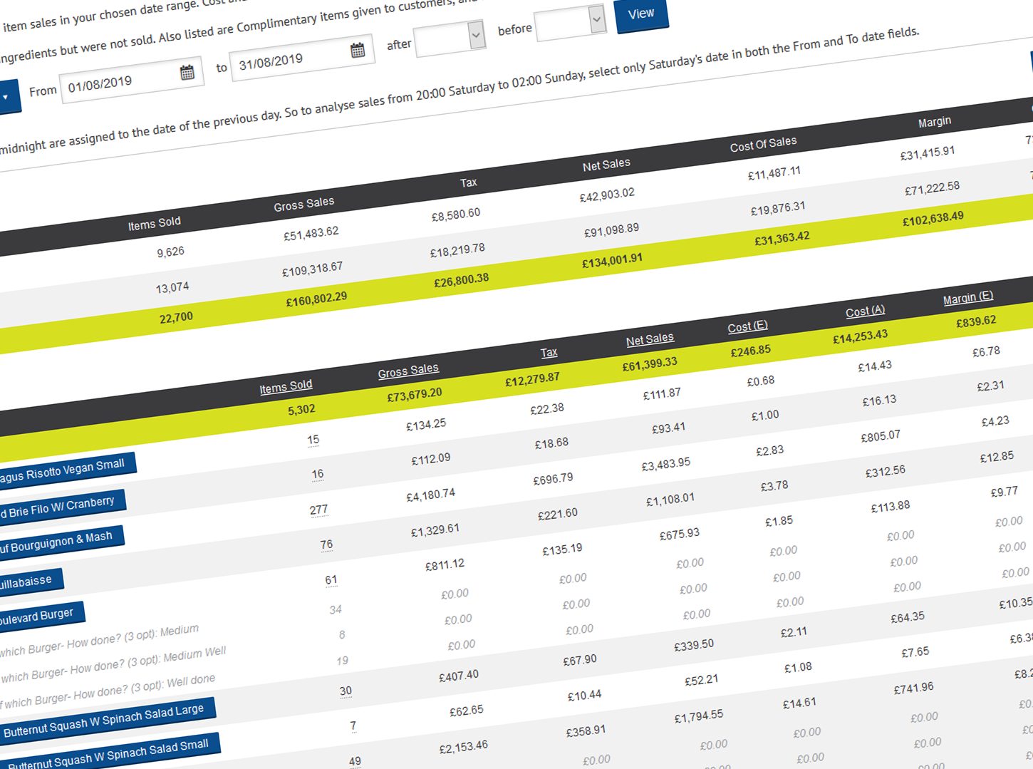This screenshot has width=1033, height=769.
Task: Click category items sold 5,302
Action: (x=301, y=410)
